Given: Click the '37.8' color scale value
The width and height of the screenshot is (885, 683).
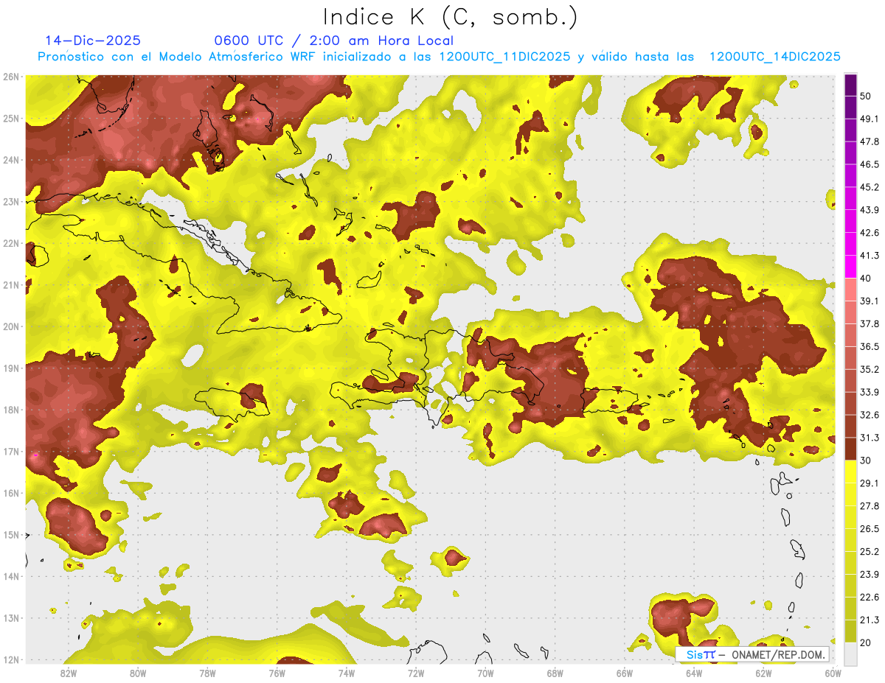Looking at the screenshot, I should coord(870,324).
